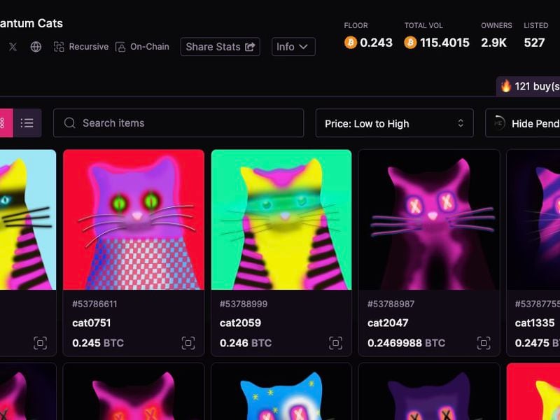Click the Recursive badge icon
The image size is (560, 420).
57,47
